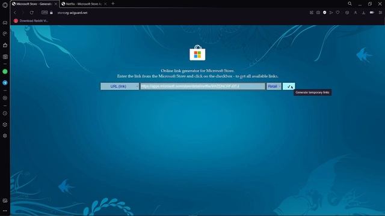The width and height of the screenshot is (385, 216).
Task: Open History clock icon in sidebar
Action: pos(5,113)
